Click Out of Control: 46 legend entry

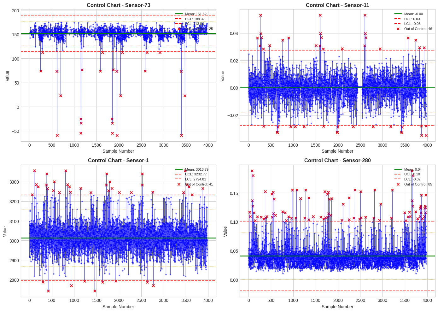tap(413, 29)
